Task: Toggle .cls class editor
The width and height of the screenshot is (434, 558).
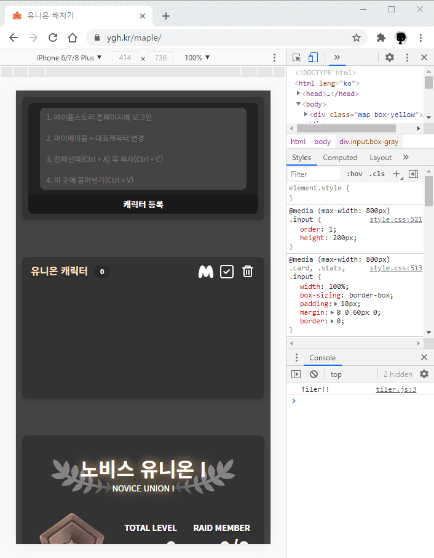Action: (x=377, y=174)
